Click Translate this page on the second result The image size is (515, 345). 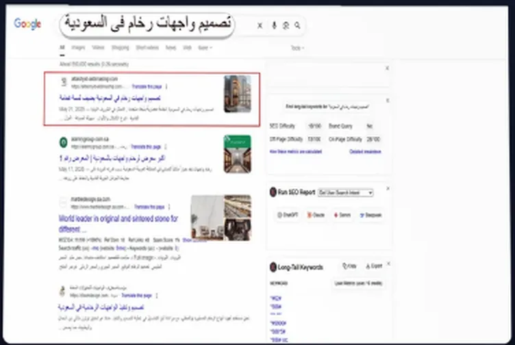pyautogui.click(x=146, y=146)
